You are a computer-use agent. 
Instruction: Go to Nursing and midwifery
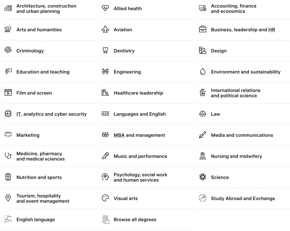click(x=236, y=156)
